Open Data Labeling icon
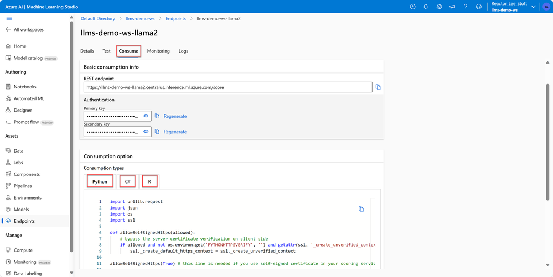The image size is (553, 277). (8, 274)
